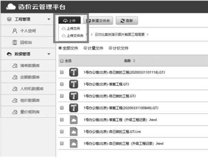Image resolution: width=208 pixels, height=157 pixels.
Task: Choose 上传文件夹 from the upload menu
Action: click(72, 35)
